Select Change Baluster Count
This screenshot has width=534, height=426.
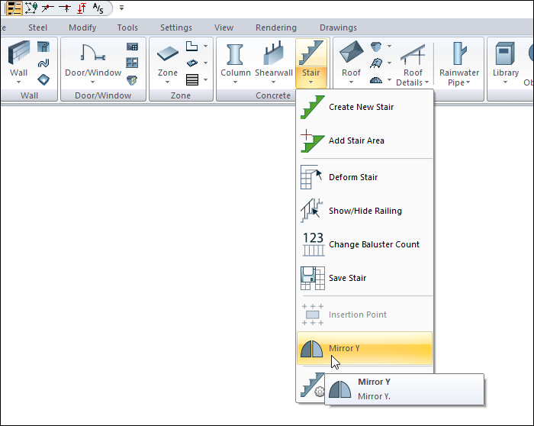(374, 245)
